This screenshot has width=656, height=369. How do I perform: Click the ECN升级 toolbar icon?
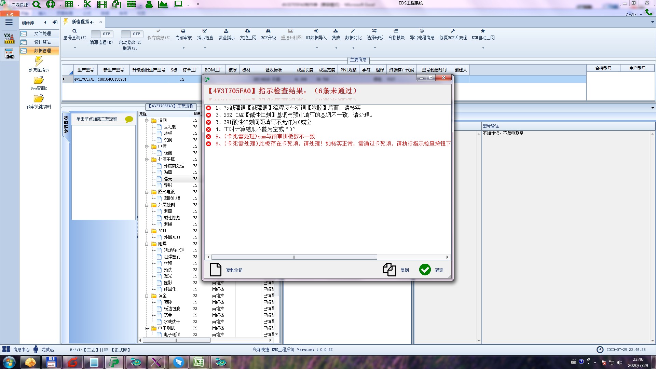(268, 31)
